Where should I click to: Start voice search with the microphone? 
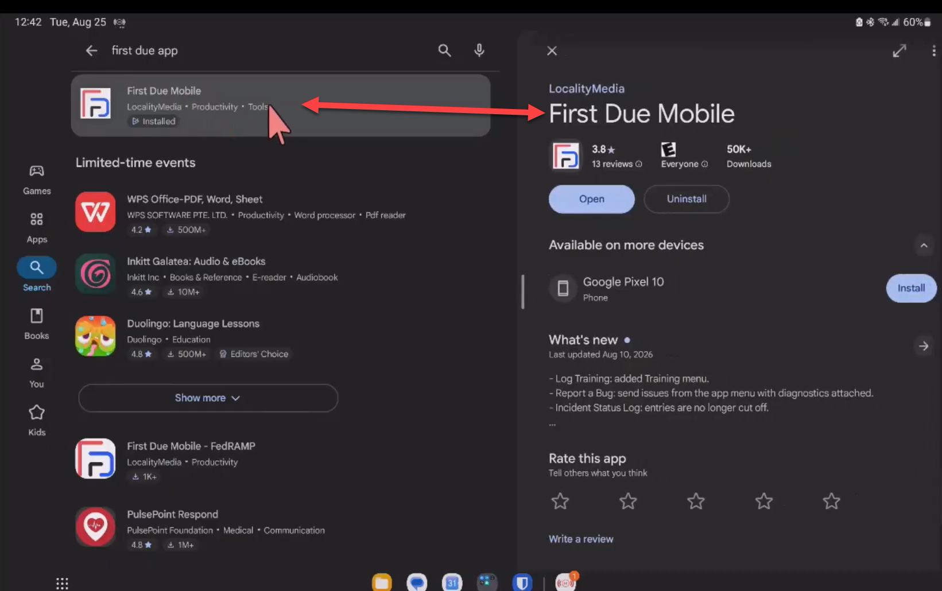tap(479, 50)
